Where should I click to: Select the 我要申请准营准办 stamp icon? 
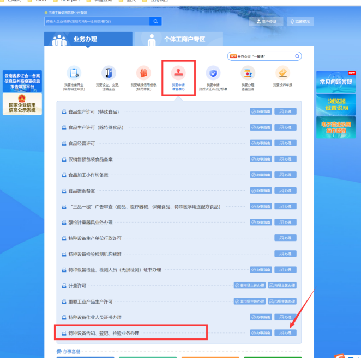tap(178, 72)
